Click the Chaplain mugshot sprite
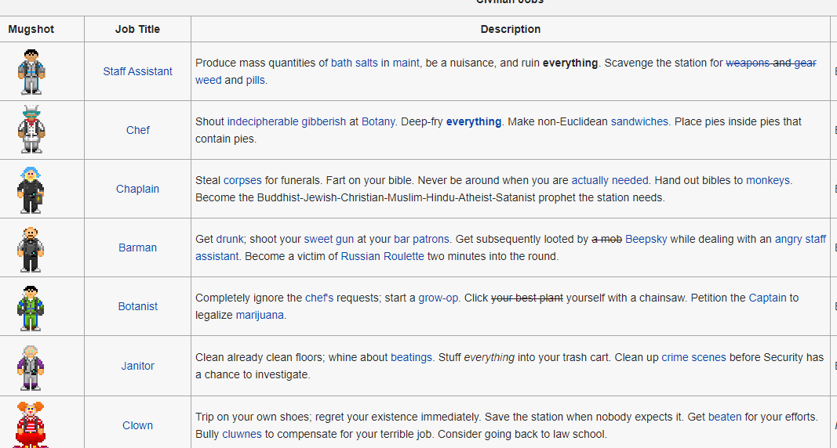 pos(31,189)
